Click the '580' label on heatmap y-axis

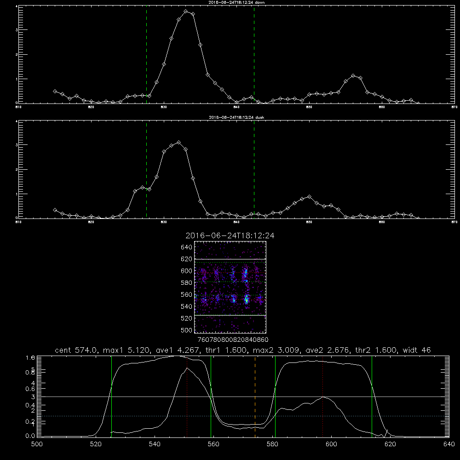point(187,283)
